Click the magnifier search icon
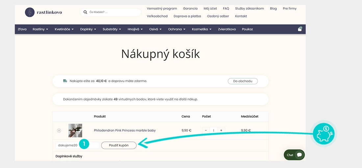This screenshot has height=168, width=362. point(85,12)
